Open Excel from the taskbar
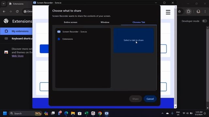 click(86, 113)
